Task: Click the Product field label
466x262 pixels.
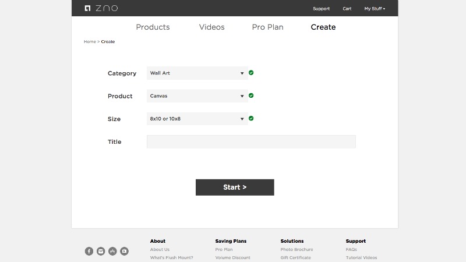Action: [120, 96]
